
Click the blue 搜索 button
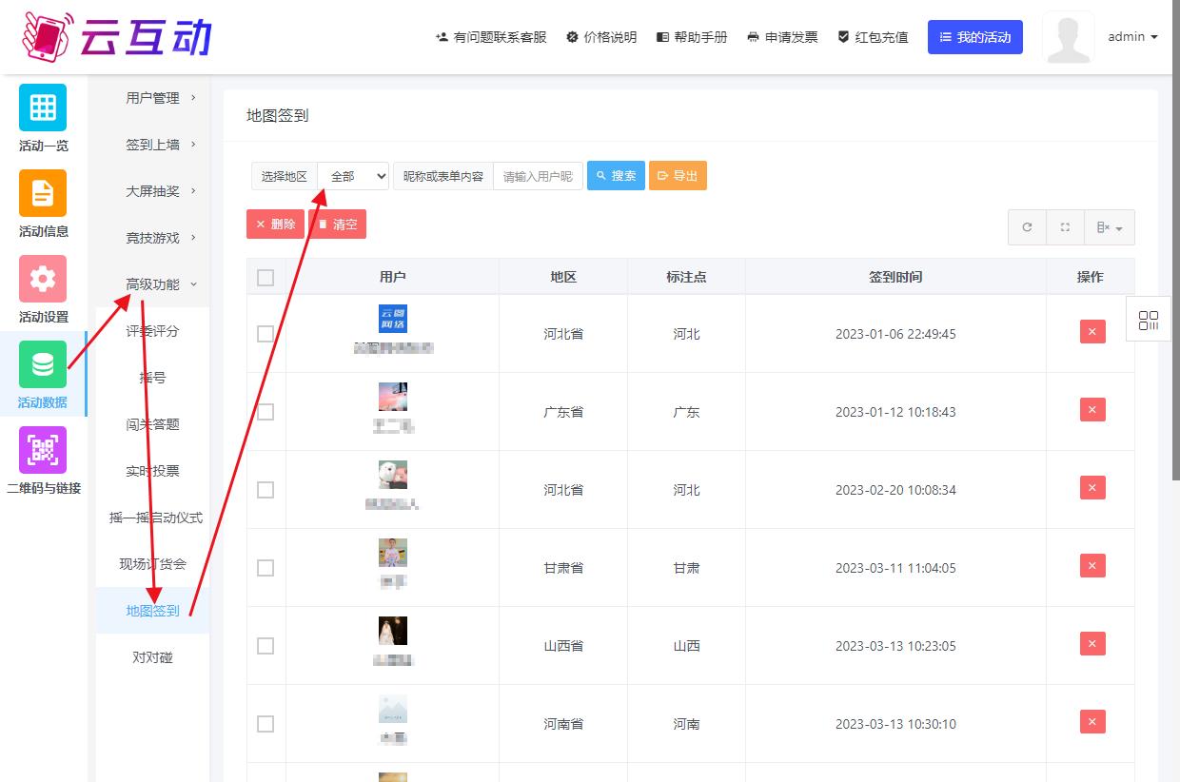(616, 176)
